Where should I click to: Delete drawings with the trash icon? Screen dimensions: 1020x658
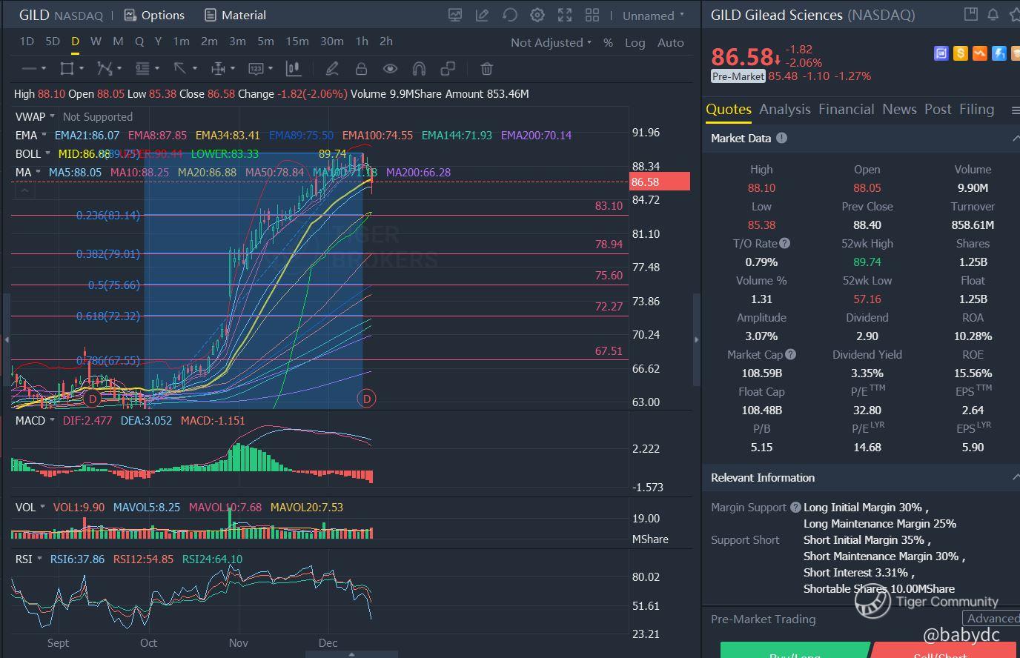(x=487, y=68)
